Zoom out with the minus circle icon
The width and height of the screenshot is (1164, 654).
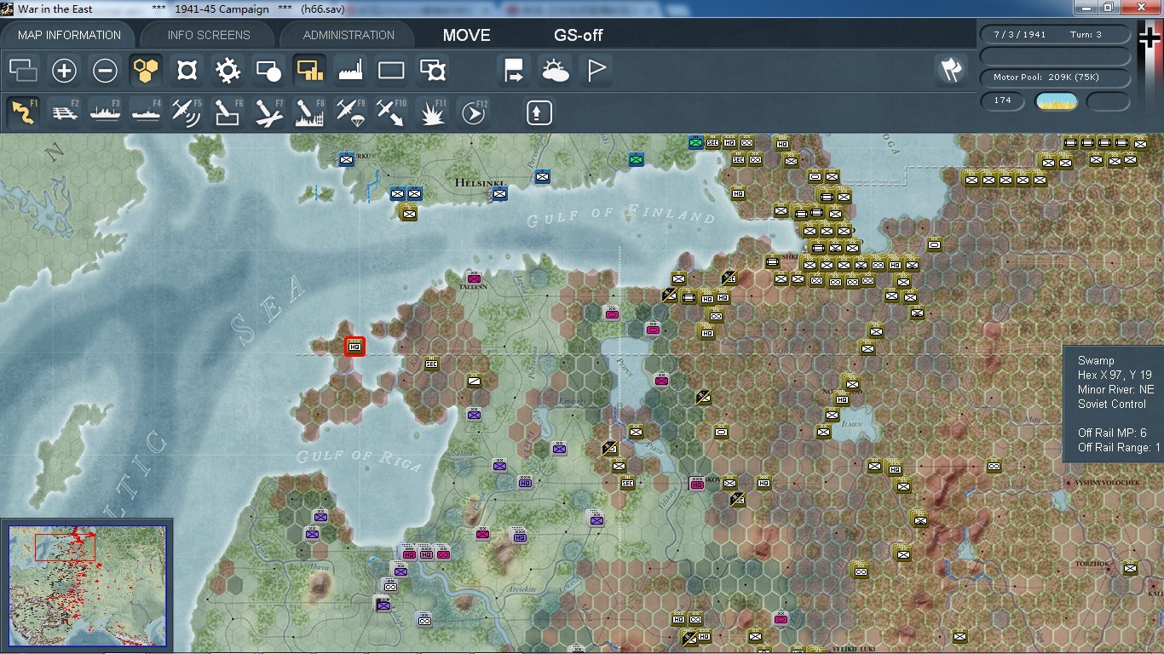[x=105, y=71]
